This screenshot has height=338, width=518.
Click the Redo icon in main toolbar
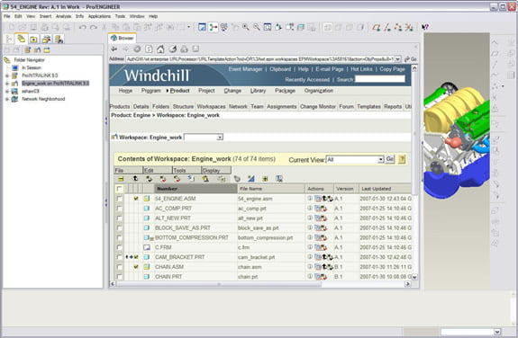click(94, 27)
